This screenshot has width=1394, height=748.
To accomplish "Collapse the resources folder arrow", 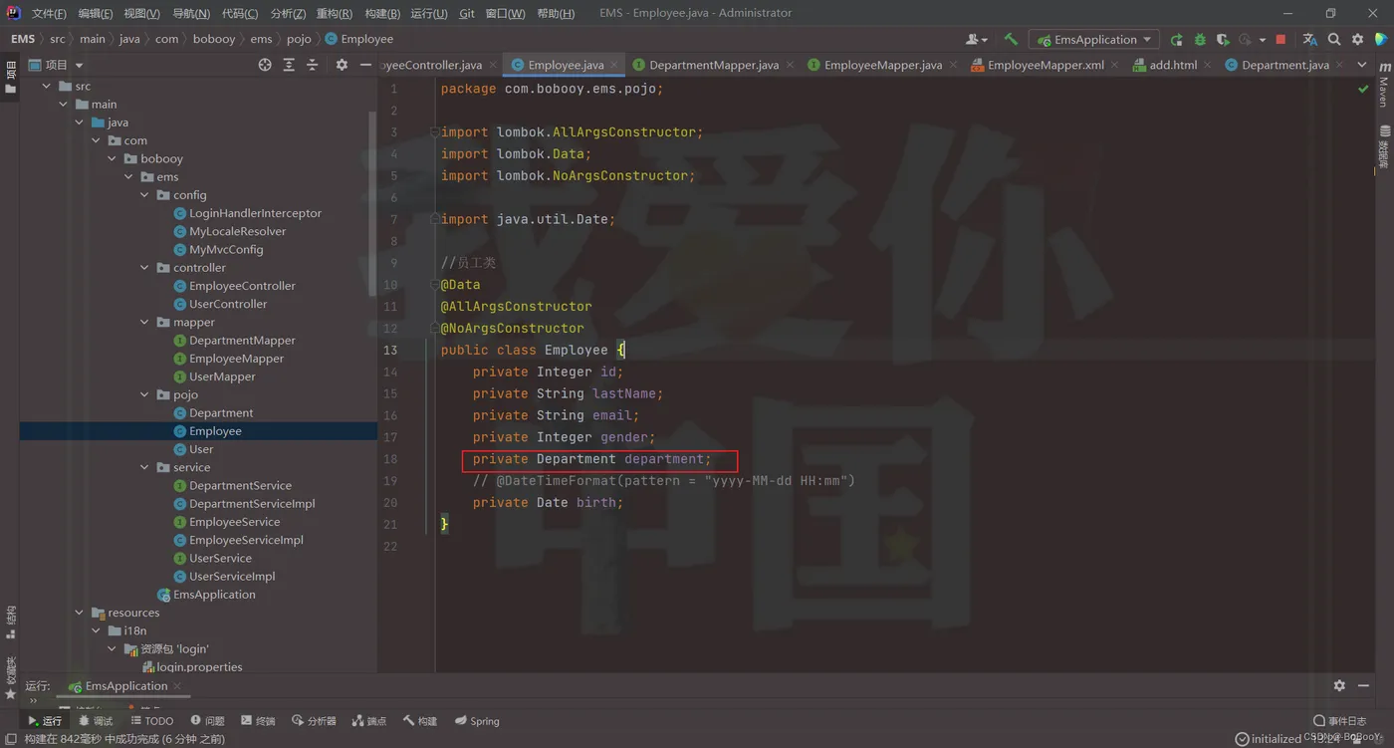I will click(x=80, y=614).
